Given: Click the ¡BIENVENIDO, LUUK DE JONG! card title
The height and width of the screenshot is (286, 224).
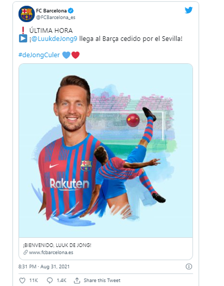Looking at the screenshot, I should pyautogui.click(x=57, y=245).
